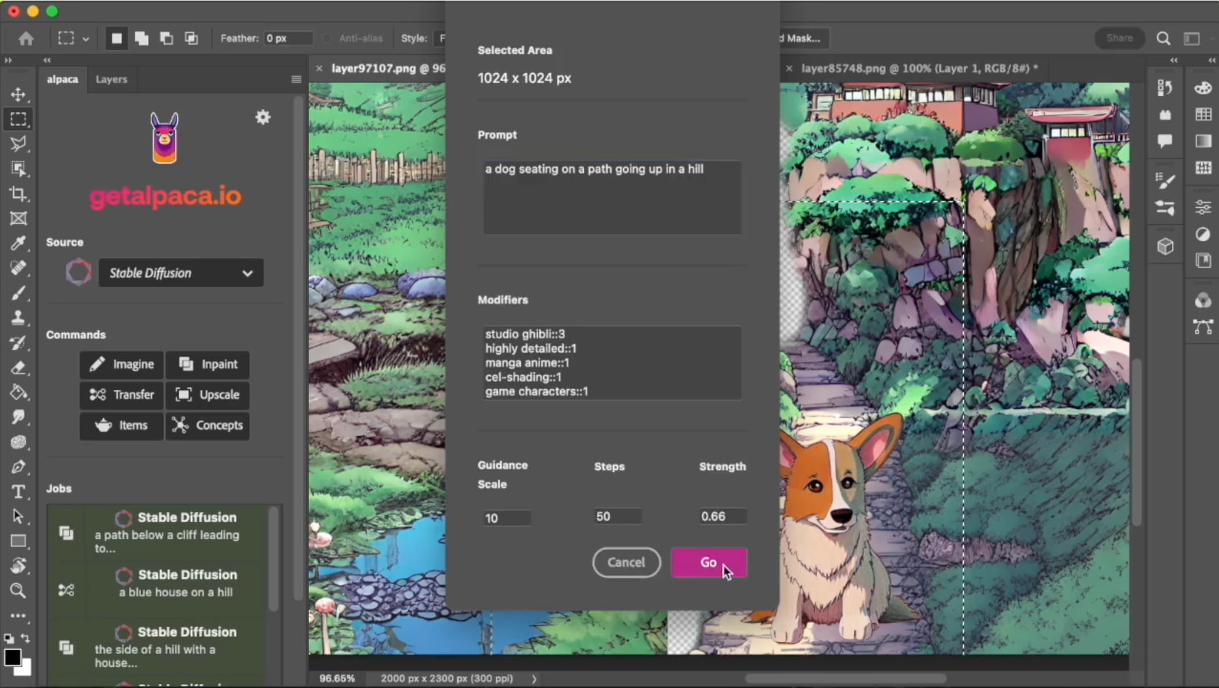
Task: Toggle visibility of layer97107.png
Action: 320,68
